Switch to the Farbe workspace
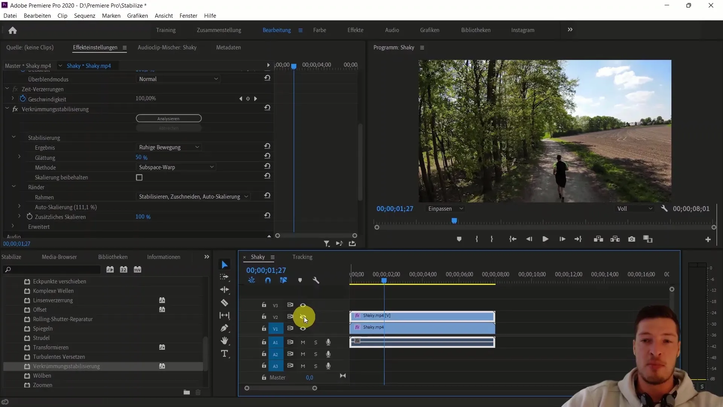Viewport: 723px width, 407px height. (x=320, y=30)
